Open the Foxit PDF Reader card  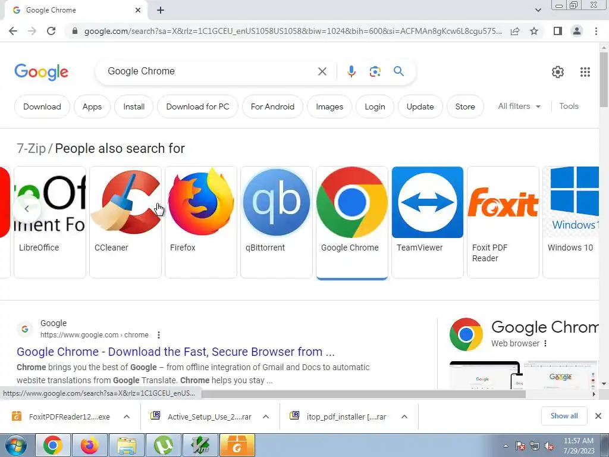pyautogui.click(x=503, y=223)
